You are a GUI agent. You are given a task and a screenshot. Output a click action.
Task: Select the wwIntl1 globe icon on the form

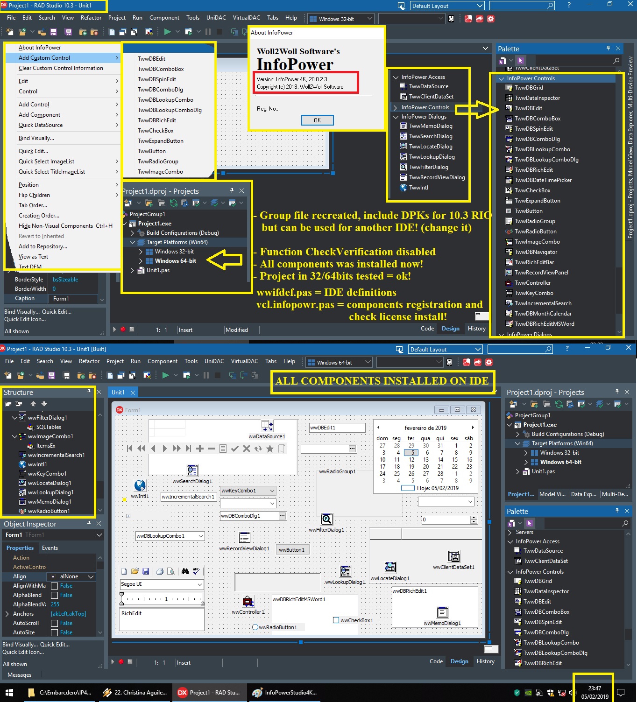coord(140,485)
